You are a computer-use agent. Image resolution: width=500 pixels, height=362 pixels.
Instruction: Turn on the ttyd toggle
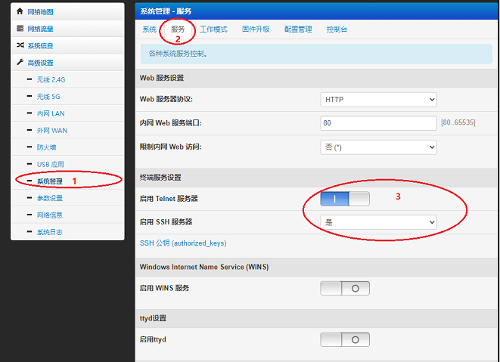click(x=345, y=339)
